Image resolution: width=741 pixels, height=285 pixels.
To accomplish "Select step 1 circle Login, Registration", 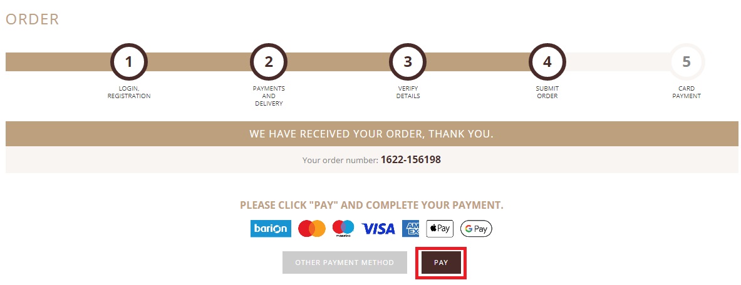I will pos(129,62).
